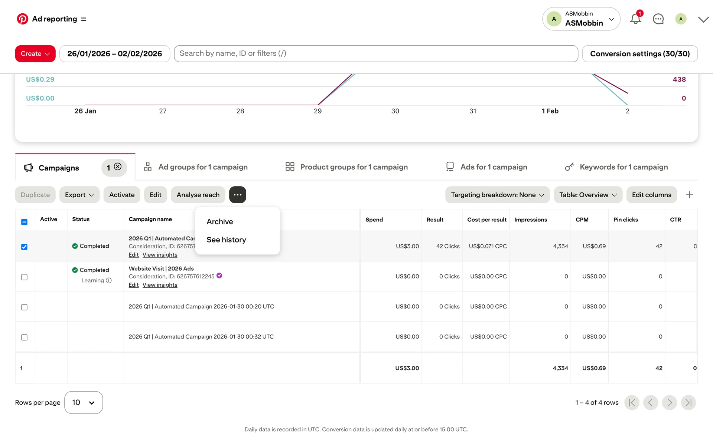The image size is (713, 445).
Task: Click the three-dots more actions button
Action: (237, 195)
